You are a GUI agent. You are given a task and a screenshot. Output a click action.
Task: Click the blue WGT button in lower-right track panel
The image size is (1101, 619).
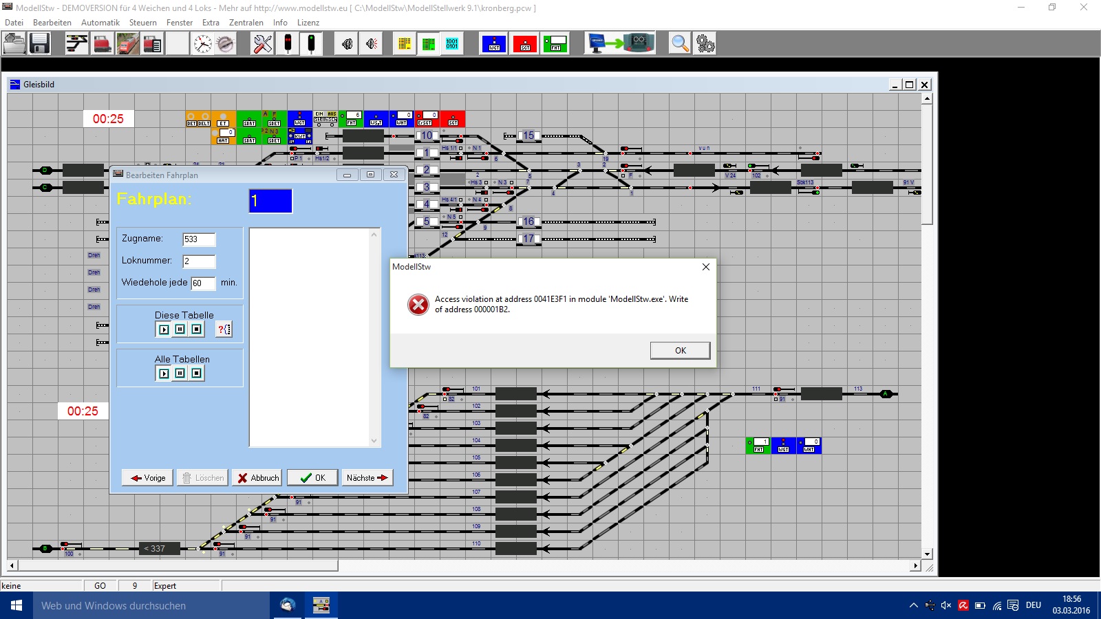tap(783, 446)
